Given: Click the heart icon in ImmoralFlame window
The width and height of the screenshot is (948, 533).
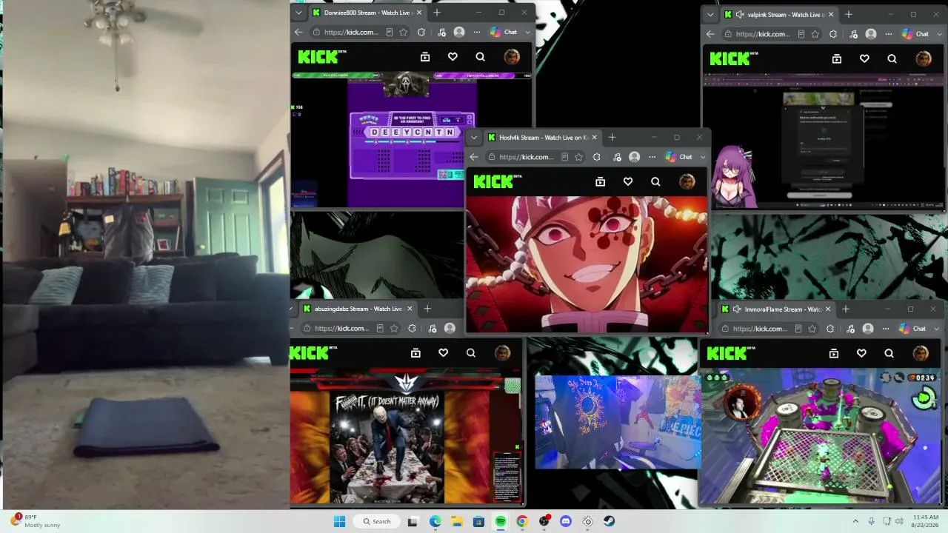Looking at the screenshot, I should pos(861,354).
